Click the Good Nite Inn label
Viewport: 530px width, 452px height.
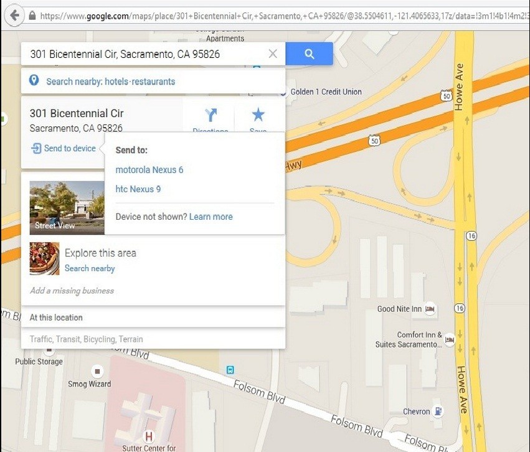coord(399,309)
